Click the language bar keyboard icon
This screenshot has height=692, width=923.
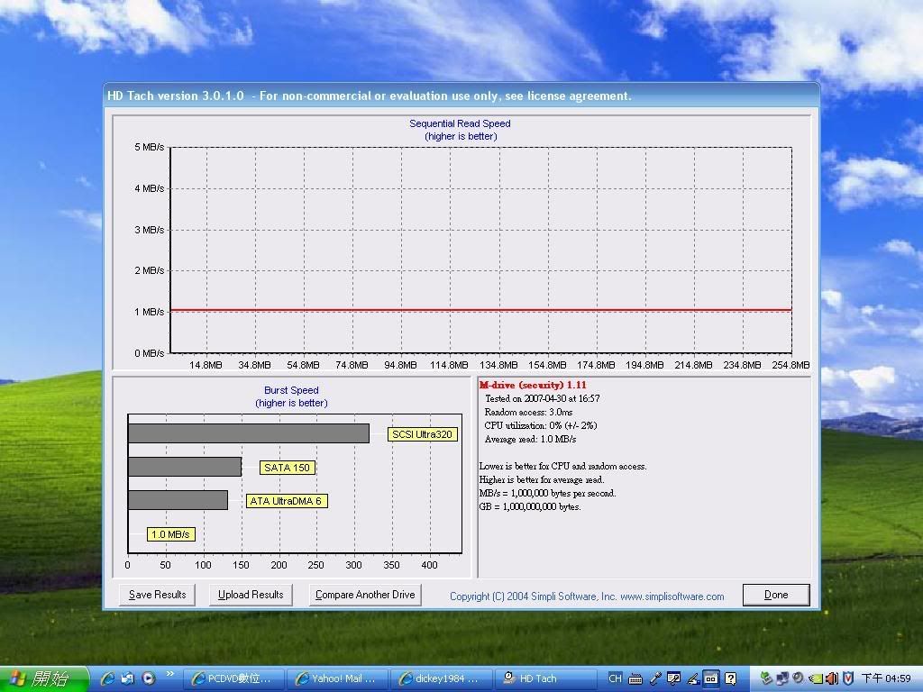click(x=635, y=678)
